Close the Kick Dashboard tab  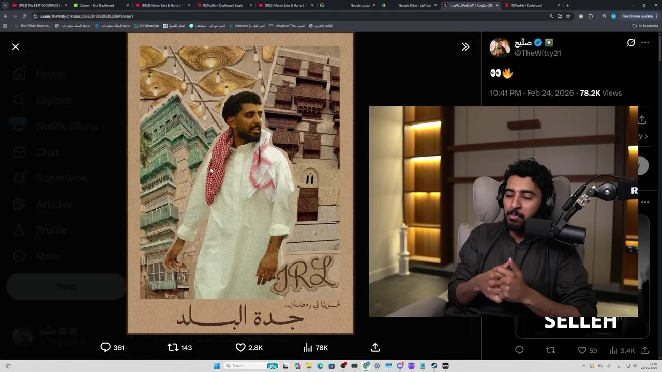click(x=128, y=5)
